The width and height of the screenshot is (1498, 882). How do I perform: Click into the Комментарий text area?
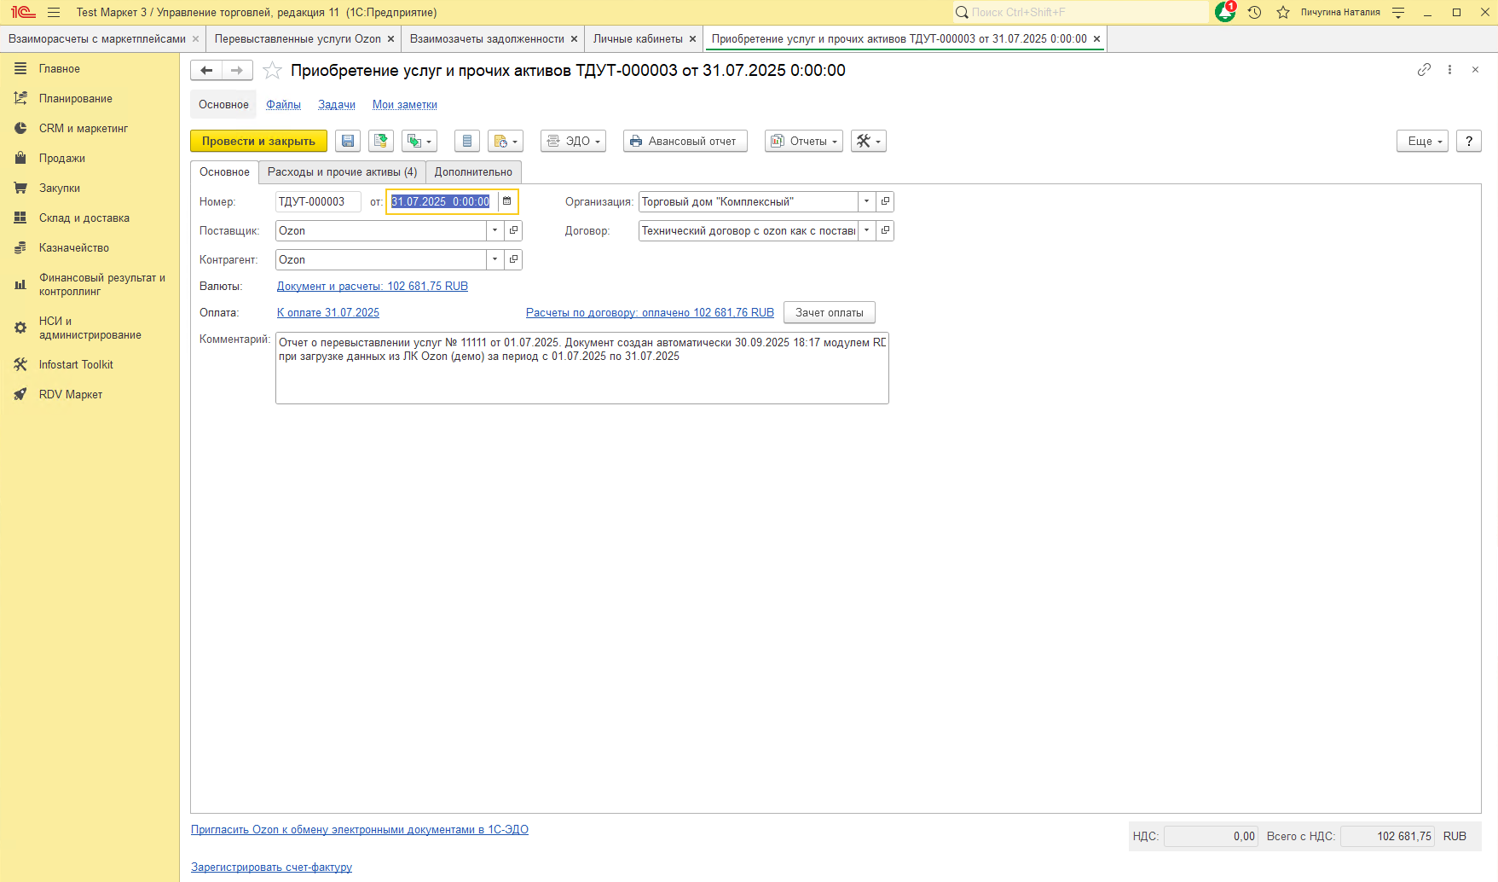tap(582, 368)
